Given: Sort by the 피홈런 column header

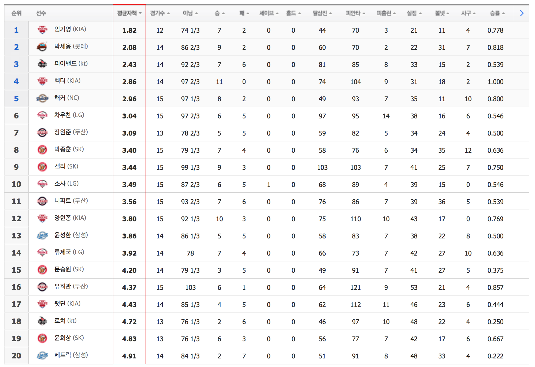Looking at the screenshot, I should click(386, 13).
